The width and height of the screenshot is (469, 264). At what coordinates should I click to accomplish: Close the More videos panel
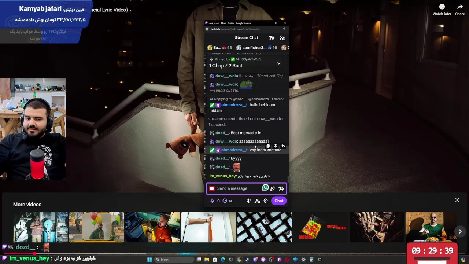pyautogui.click(x=457, y=200)
